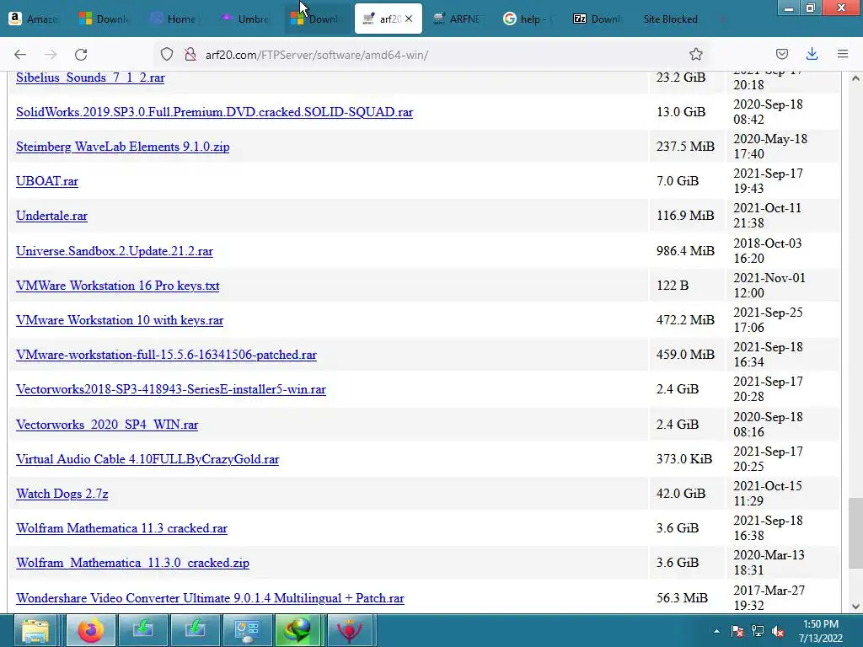Open Windows Explorer from the taskbar
This screenshot has height=647, width=863.
(x=35, y=630)
